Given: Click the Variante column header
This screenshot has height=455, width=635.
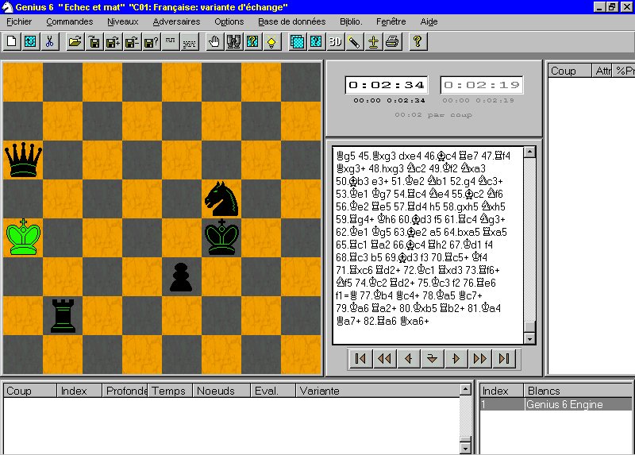Looking at the screenshot, I should [x=378, y=391].
